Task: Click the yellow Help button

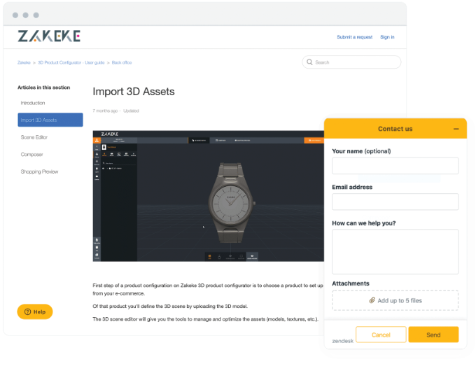Action: click(35, 311)
